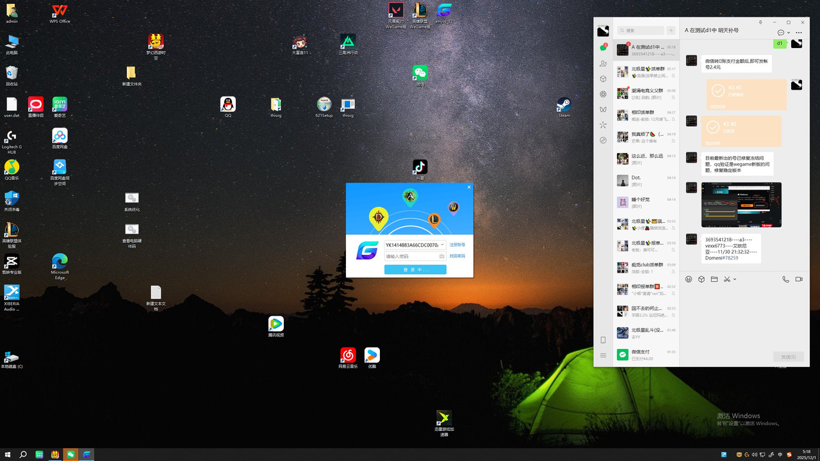The image size is (820, 461).
Task: Open the Logitech G HUB desktop icon
Action: 12,141
